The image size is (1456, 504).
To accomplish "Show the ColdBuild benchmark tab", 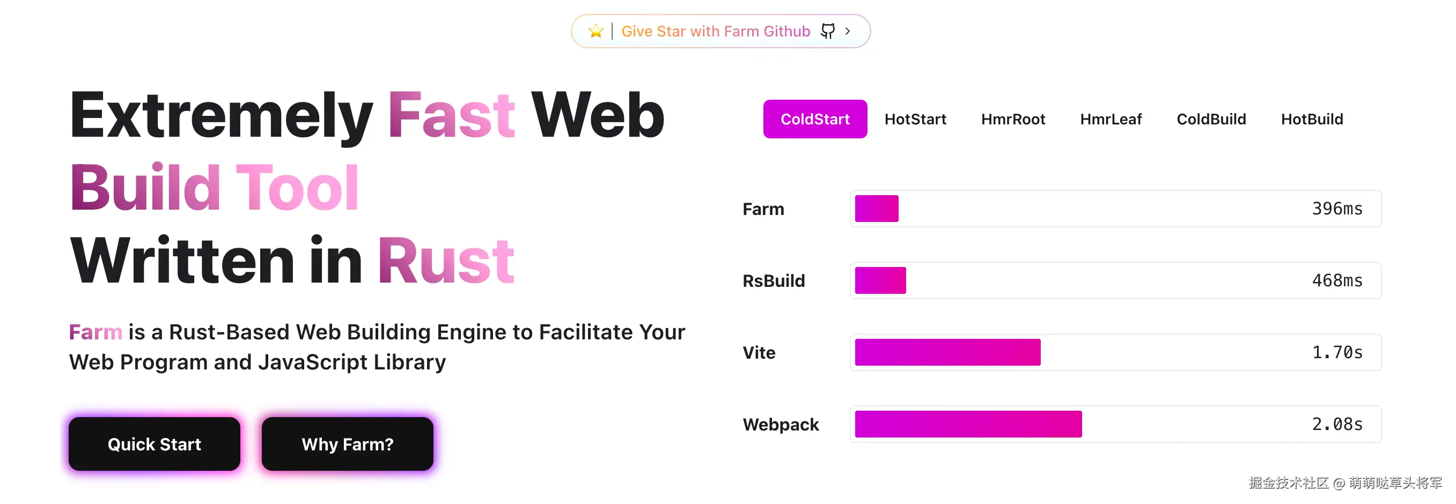I will pyautogui.click(x=1211, y=119).
